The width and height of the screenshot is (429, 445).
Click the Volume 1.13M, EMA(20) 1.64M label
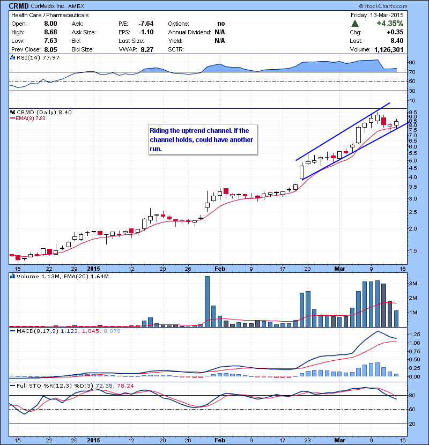[62, 276]
